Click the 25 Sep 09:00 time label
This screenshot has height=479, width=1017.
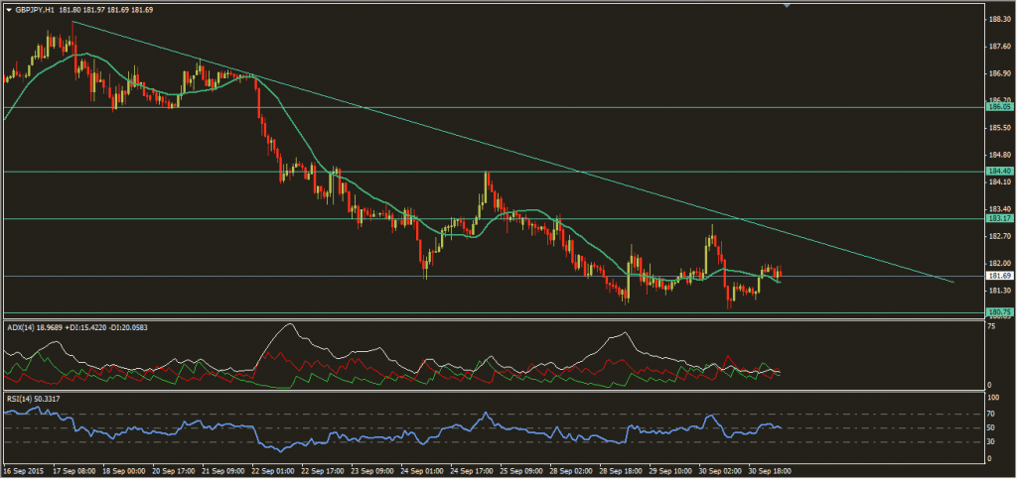pyautogui.click(x=520, y=471)
